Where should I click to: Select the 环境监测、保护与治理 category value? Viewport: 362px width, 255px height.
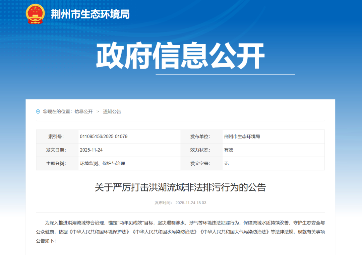pos(103,163)
